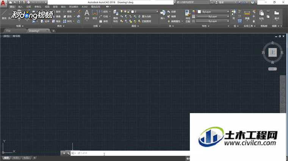Click the 登录 Sign In button
Screen dimensions: 288x161
[219, 2]
